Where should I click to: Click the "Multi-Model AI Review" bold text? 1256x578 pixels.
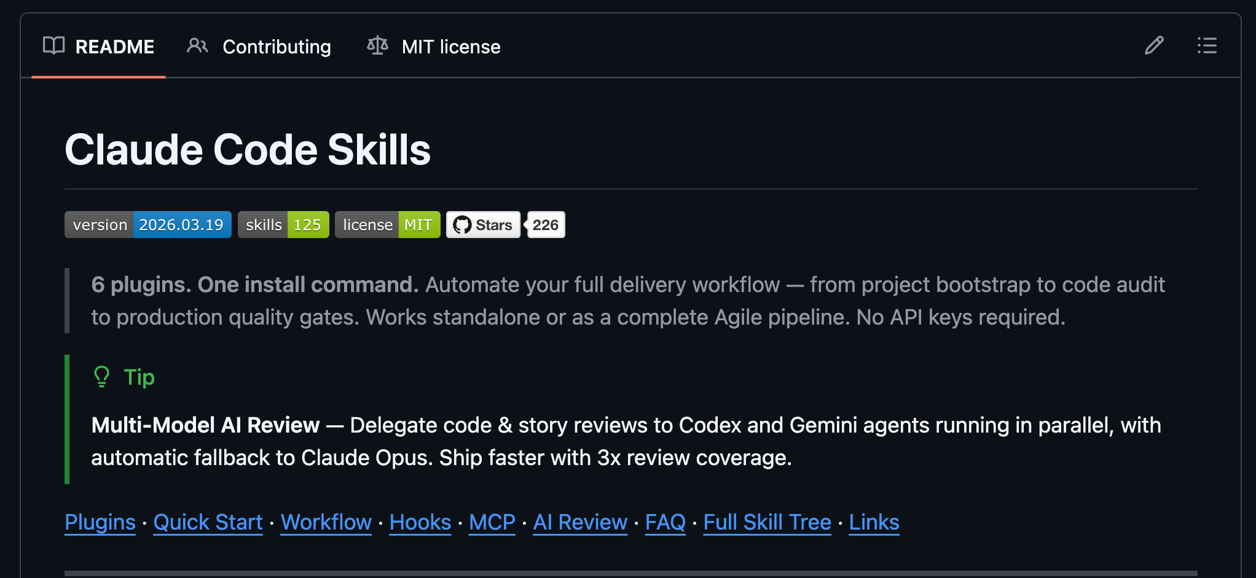tap(205, 425)
